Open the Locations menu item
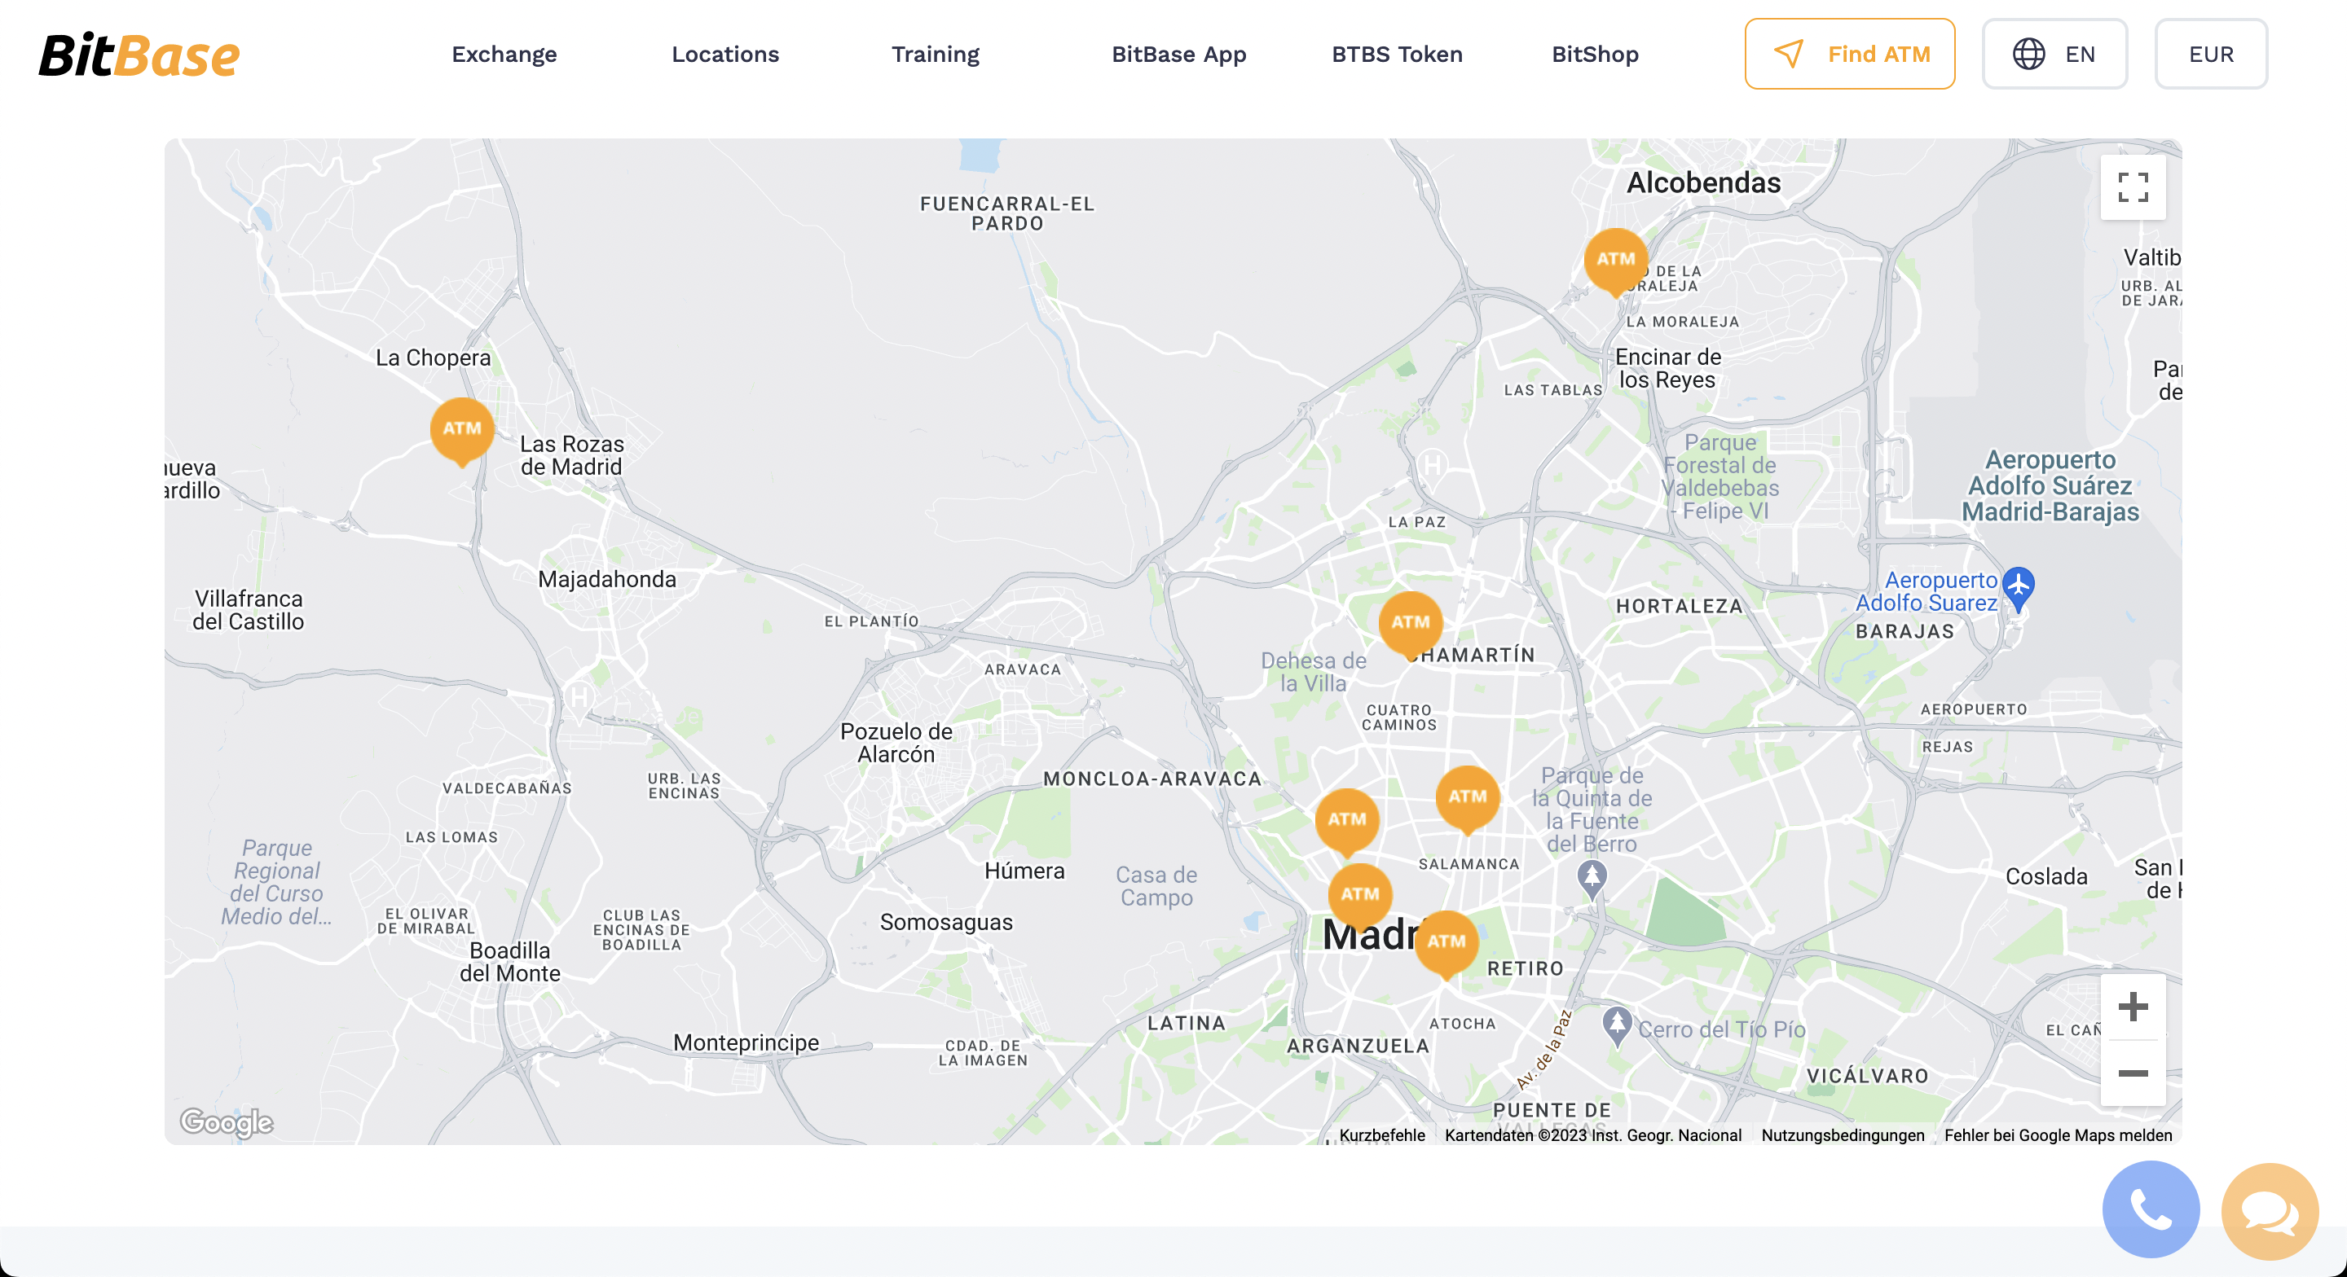The image size is (2347, 1277). click(725, 54)
